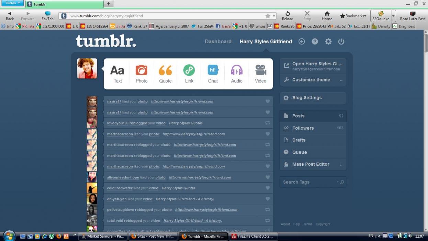Open Harry Styles Quotes link by colouredwater
The width and height of the screenshot is (428, 241).
click(179, 188)
